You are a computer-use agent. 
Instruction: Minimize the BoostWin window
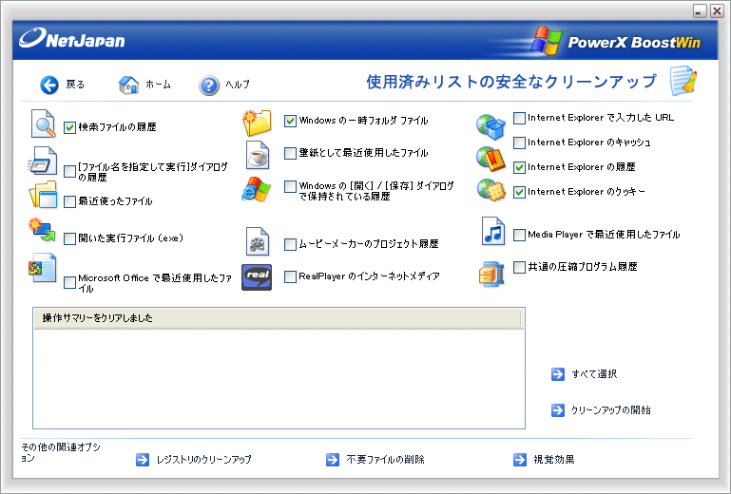700,10
